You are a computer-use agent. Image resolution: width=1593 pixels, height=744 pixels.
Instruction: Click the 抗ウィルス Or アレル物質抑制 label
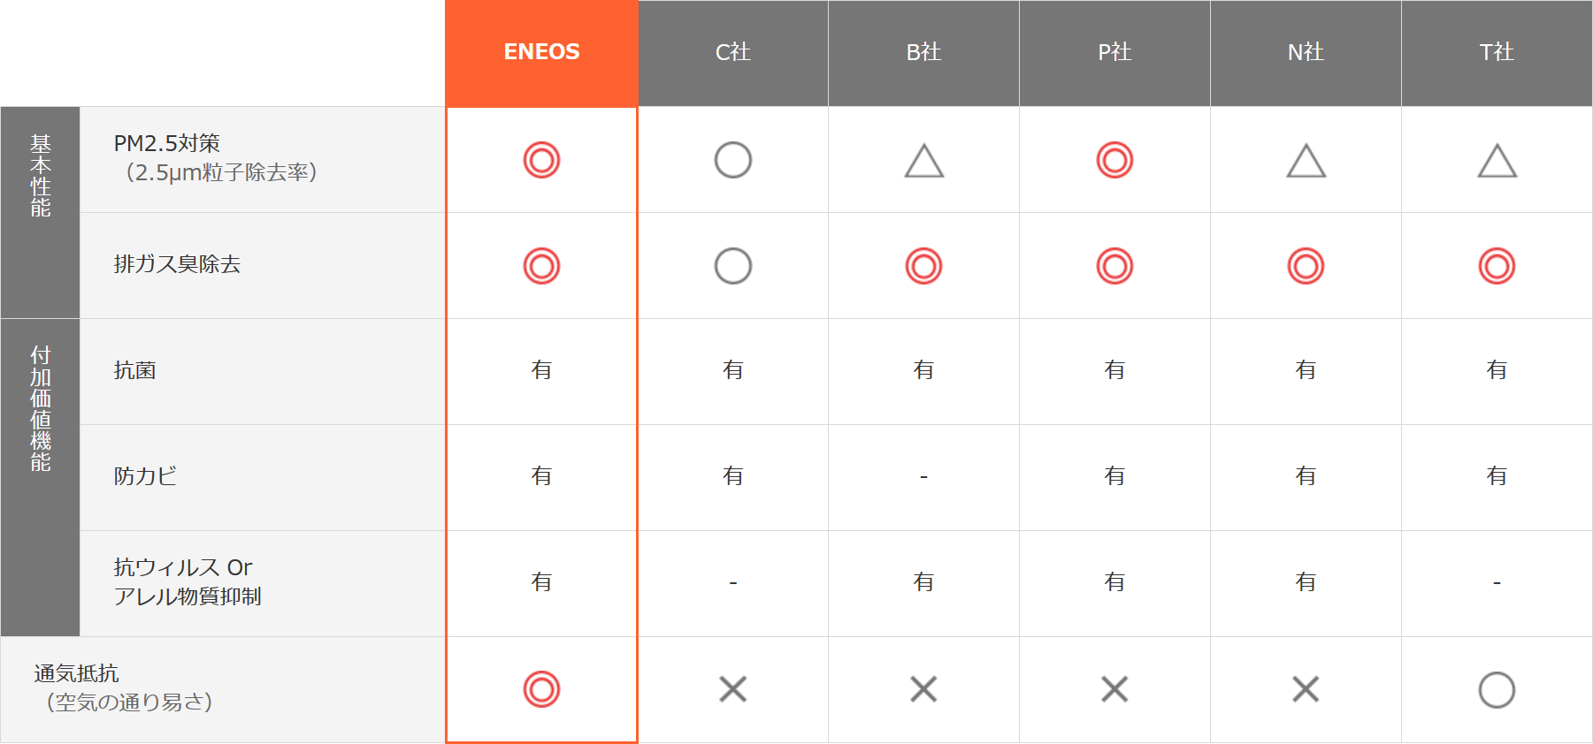pos(188,581)
